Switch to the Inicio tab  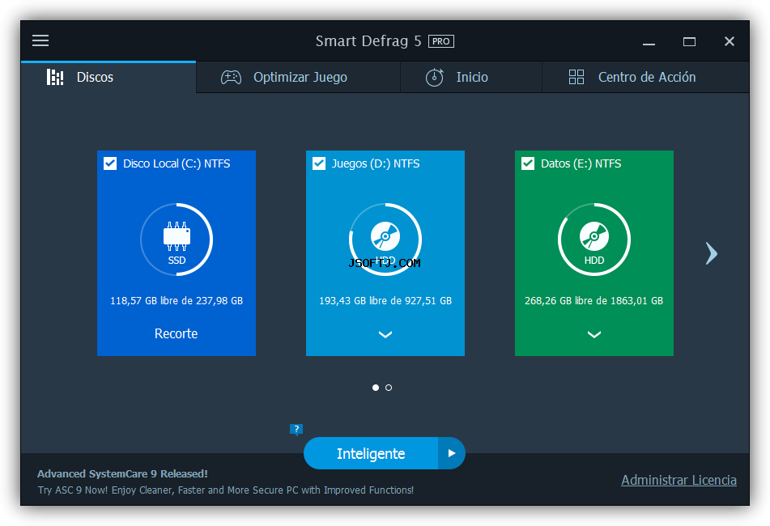[471, 77]
